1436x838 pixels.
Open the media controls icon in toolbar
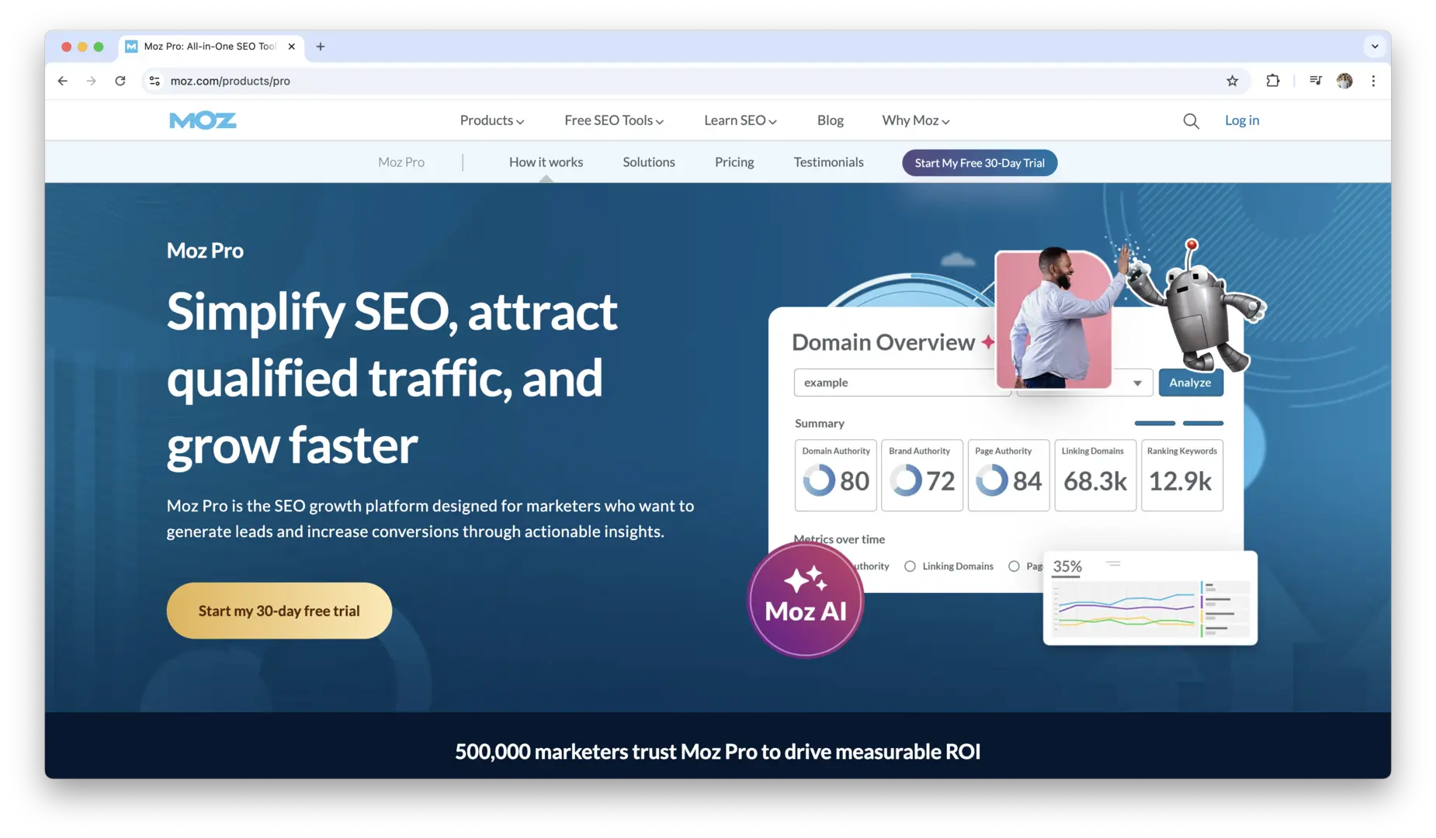pyautogui.click(x=1315, y=81)
